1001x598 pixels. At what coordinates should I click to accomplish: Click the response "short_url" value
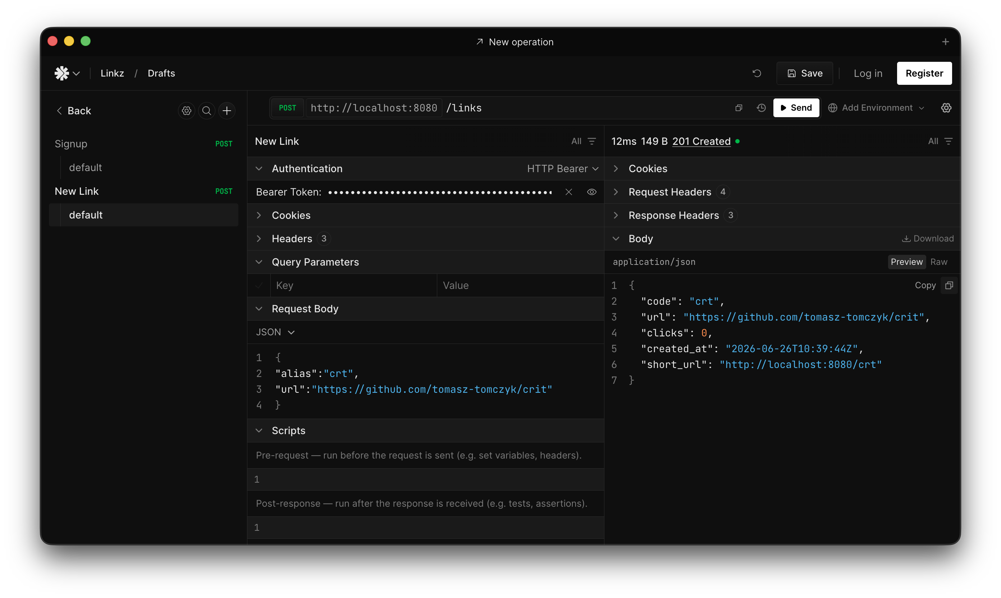pyautogui.click(x=801, y=365)
